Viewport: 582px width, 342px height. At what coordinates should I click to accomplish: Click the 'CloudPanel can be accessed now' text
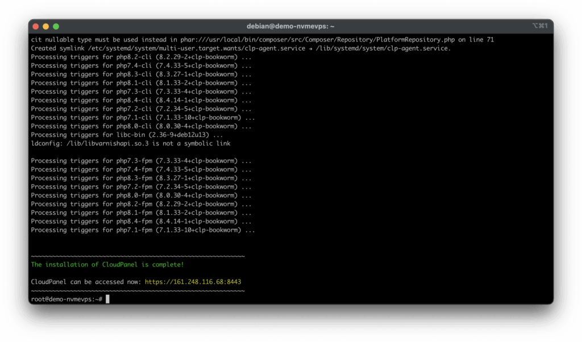(86, 282)
